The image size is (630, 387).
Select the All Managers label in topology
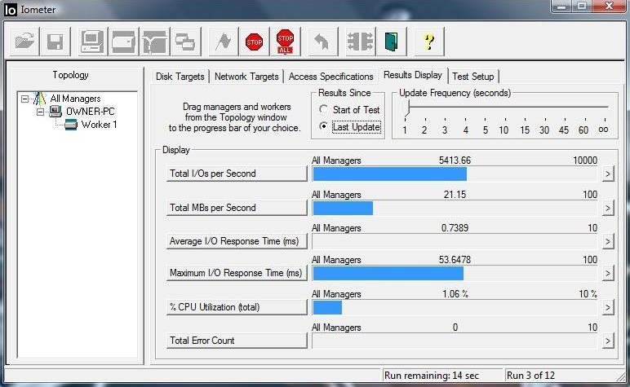pos(75,99)
